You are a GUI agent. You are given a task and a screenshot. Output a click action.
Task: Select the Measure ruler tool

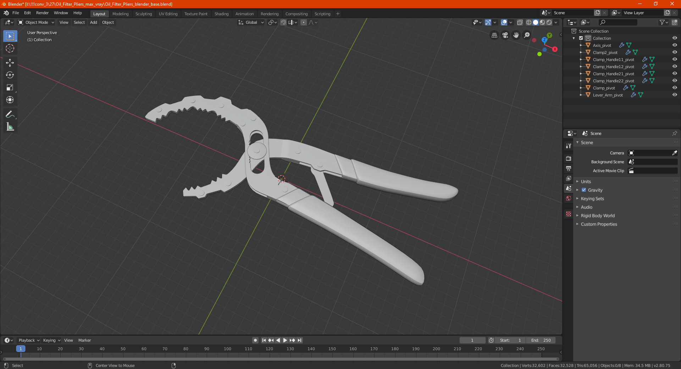10,127
